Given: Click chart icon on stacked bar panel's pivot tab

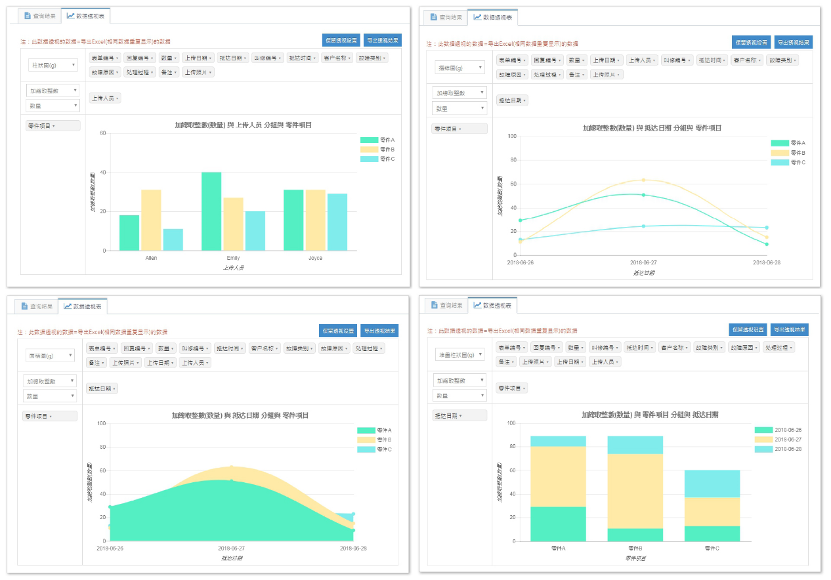Looking at the screenshot, I should click(477, 306).
